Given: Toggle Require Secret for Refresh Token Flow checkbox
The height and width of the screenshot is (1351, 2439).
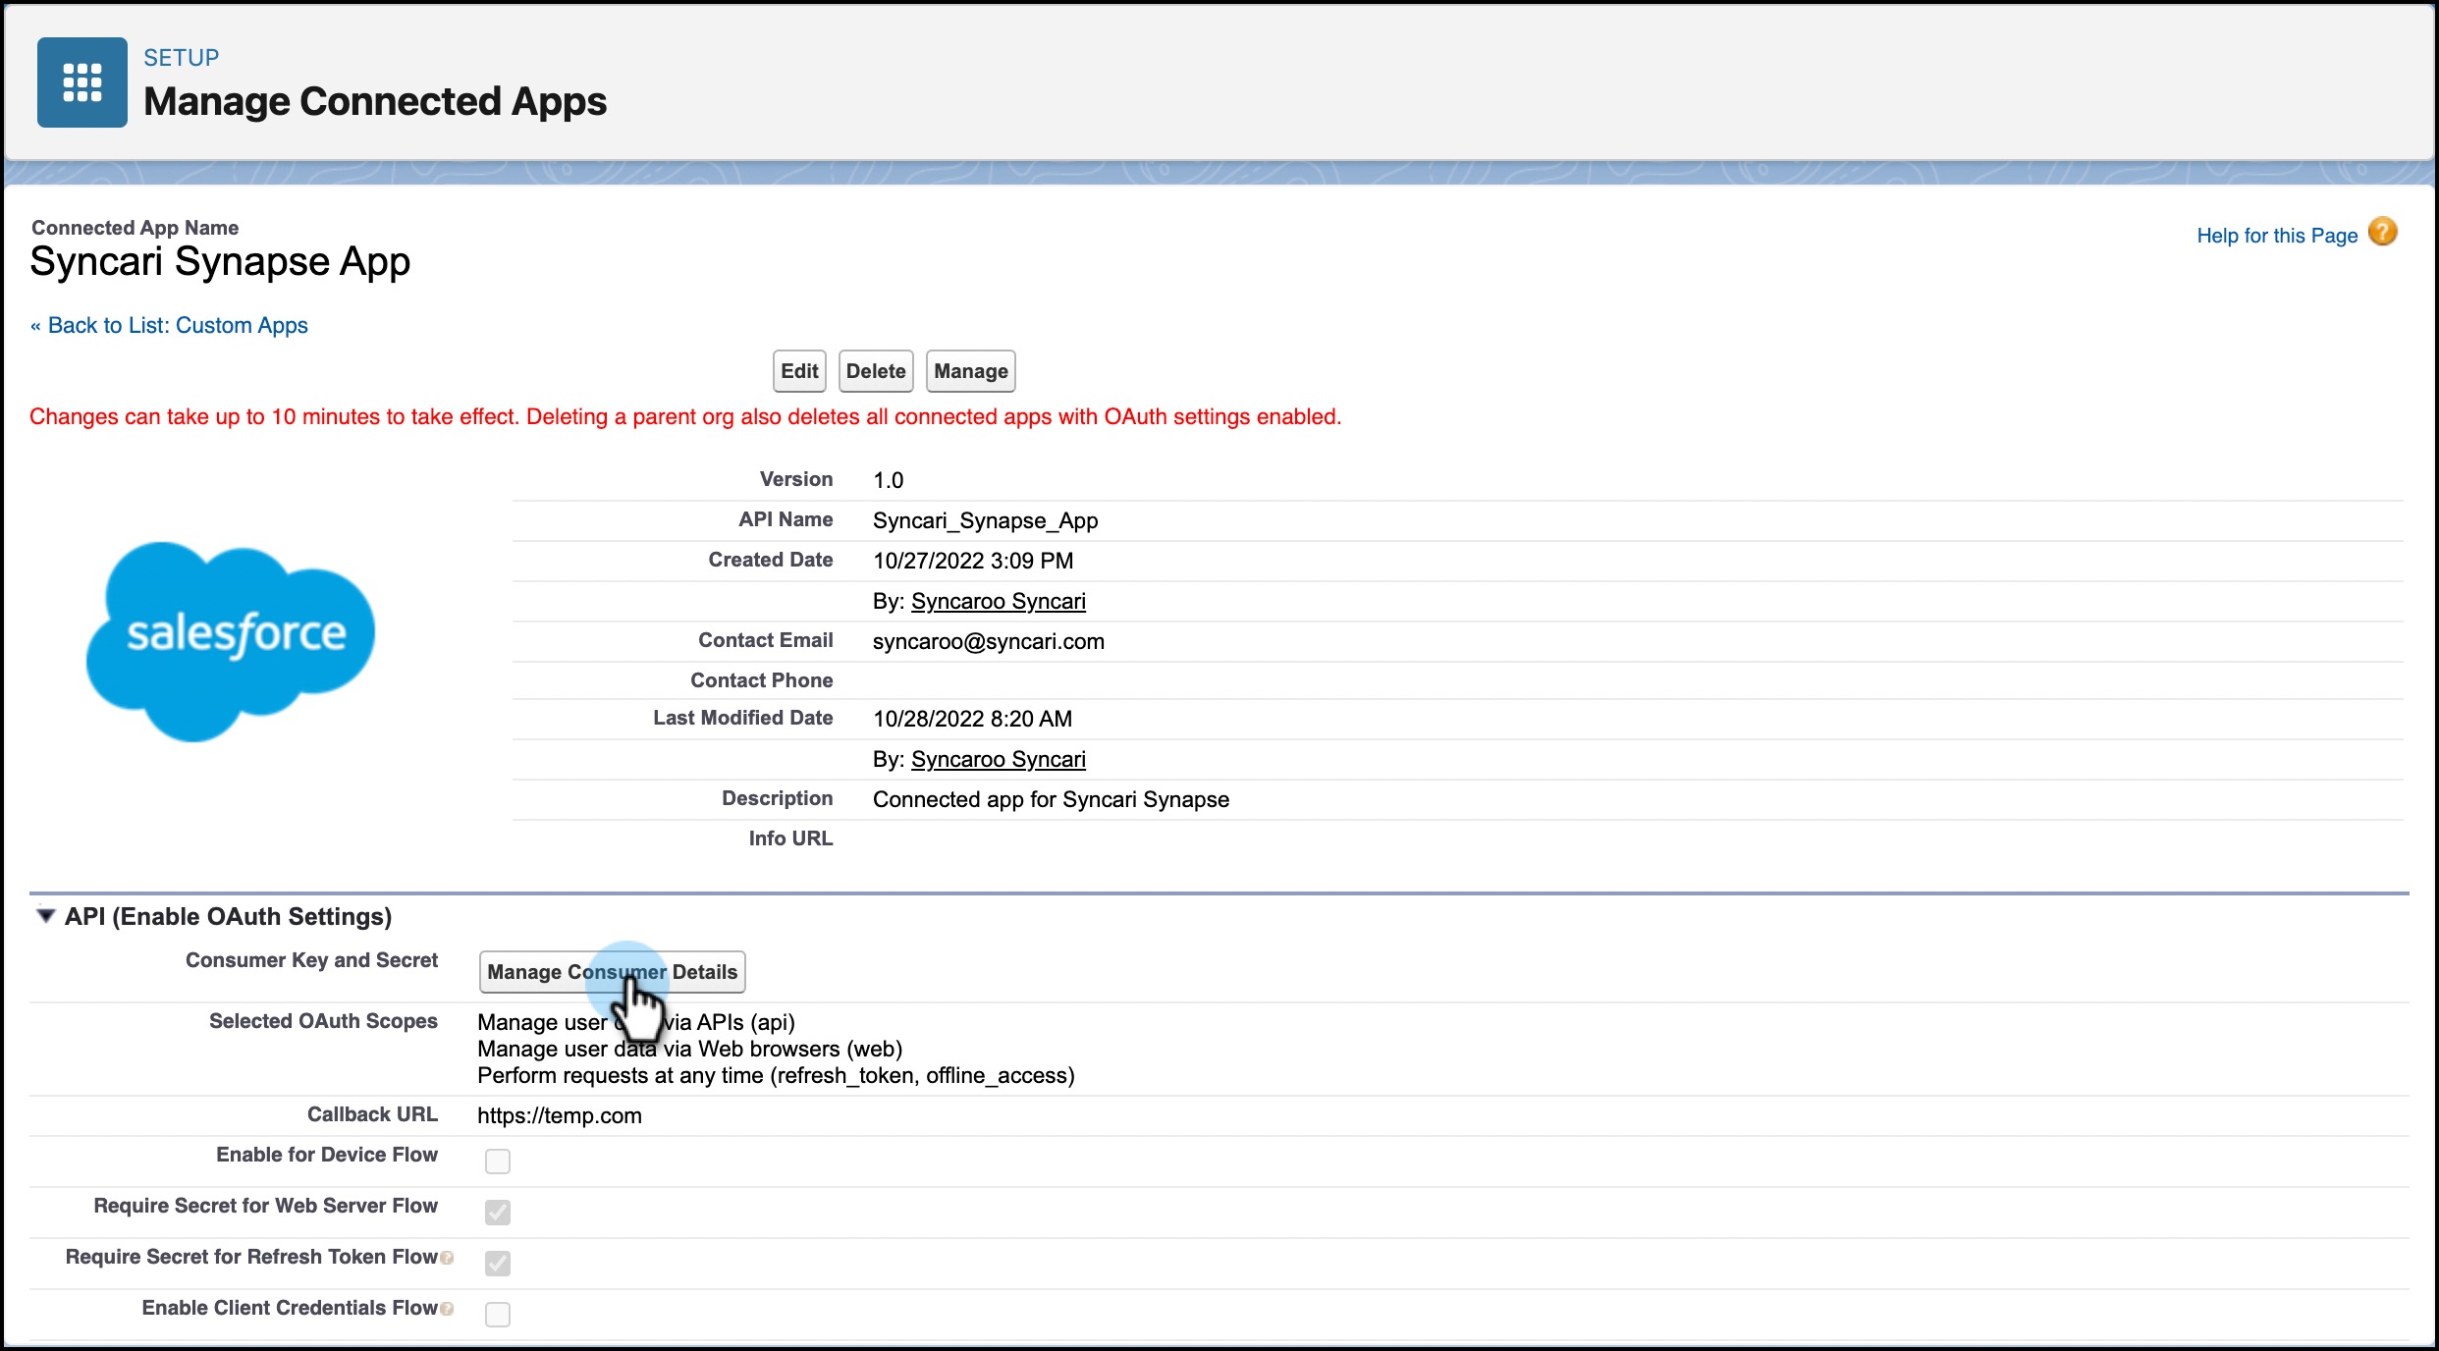Looking at the screenshot, I should click(498, 1264).
